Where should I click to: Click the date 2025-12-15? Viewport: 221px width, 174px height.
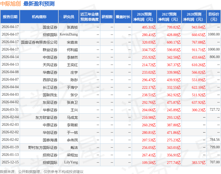(x=10, y=162)
